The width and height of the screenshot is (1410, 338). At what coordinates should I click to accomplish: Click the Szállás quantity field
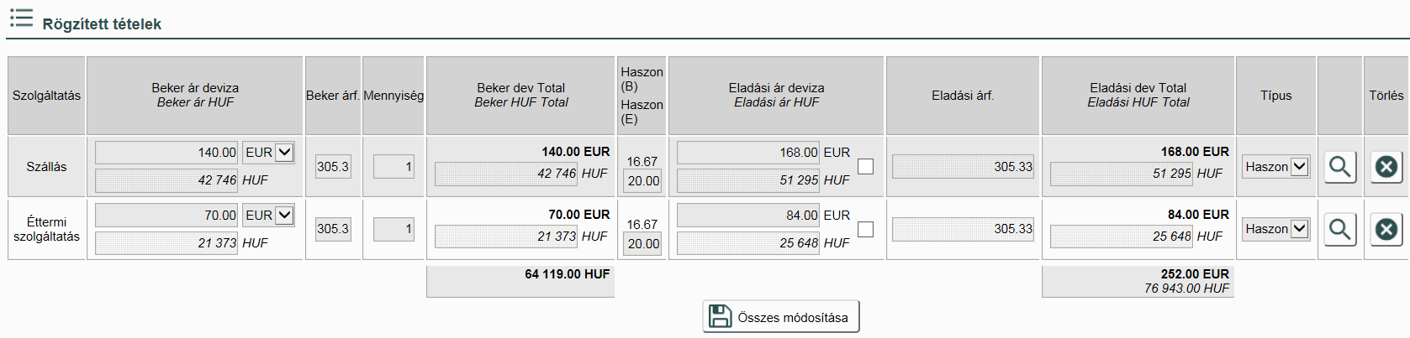pos(393,167)
